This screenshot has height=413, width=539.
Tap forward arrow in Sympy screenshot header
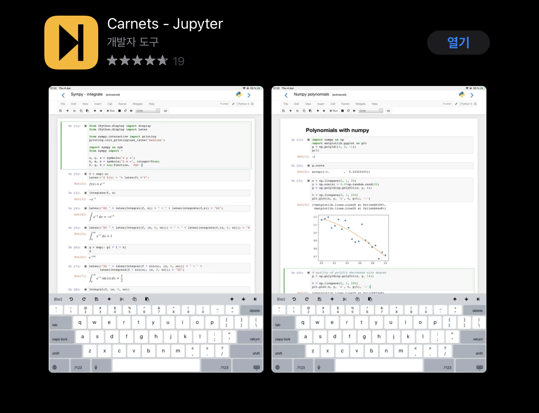coord(249,95)
